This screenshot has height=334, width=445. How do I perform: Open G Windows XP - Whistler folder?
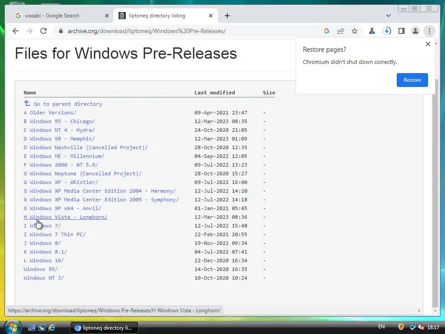tap(61, 182)
